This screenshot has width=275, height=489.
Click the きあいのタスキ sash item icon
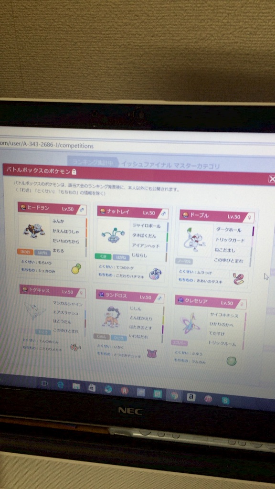[238, 279]
